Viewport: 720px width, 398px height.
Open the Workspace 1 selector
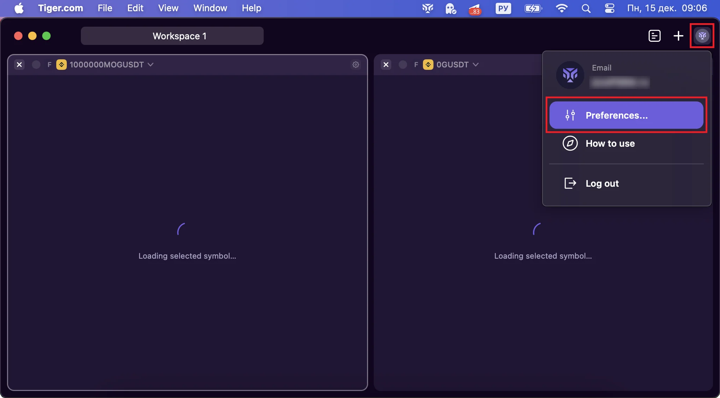[x=172, y=36]
